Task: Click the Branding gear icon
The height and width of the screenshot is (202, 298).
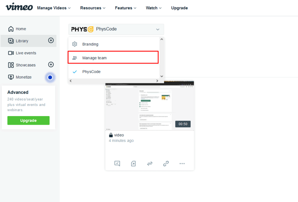Action: point(75,44)
